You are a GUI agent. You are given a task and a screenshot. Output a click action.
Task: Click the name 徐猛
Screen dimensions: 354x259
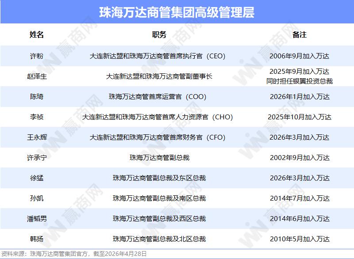37,178
